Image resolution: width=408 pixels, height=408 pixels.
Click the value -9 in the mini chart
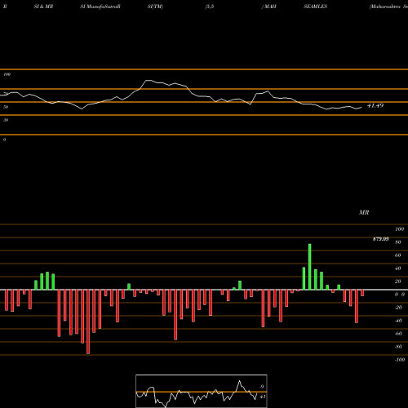click(x=262, y=387)
